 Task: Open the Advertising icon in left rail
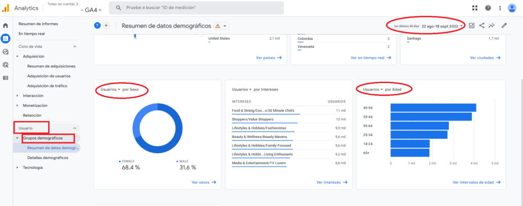pos(6,65)
